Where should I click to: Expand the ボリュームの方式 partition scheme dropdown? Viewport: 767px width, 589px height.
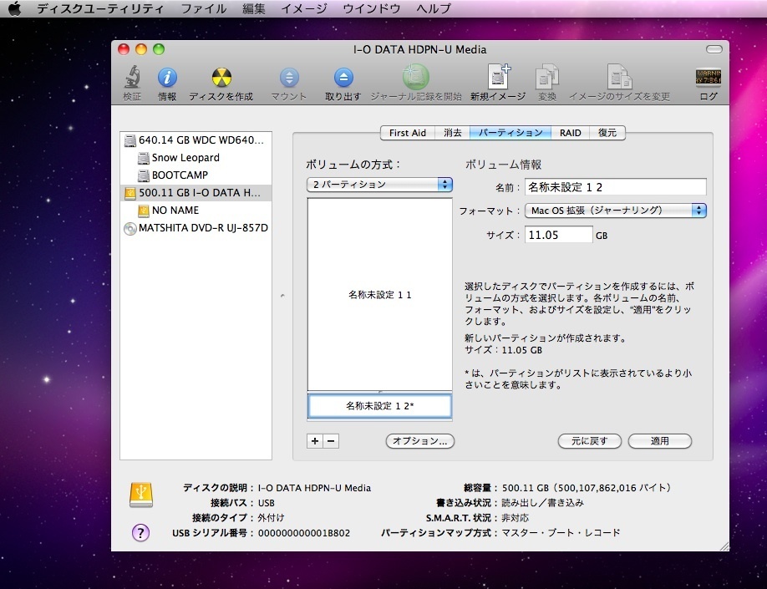[x=379, y=185]
